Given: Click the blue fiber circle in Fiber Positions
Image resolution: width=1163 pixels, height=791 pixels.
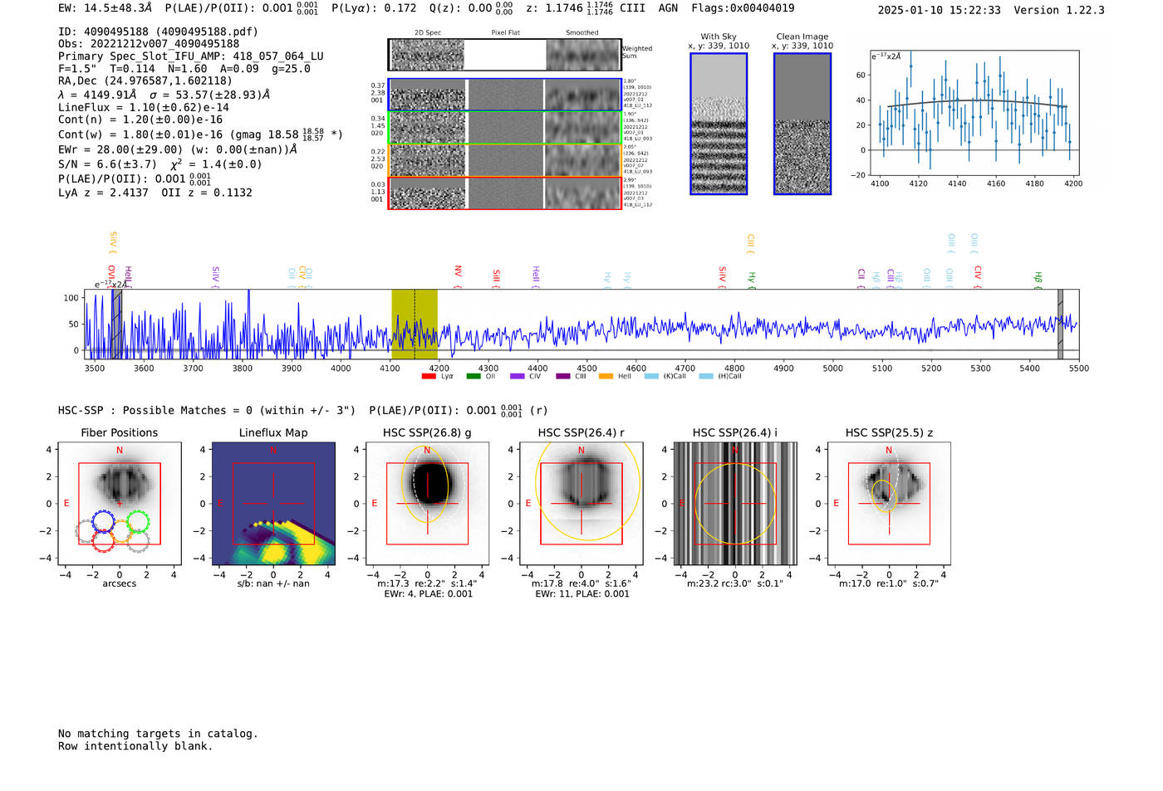Looking at the screenshot, I should 103,521.
